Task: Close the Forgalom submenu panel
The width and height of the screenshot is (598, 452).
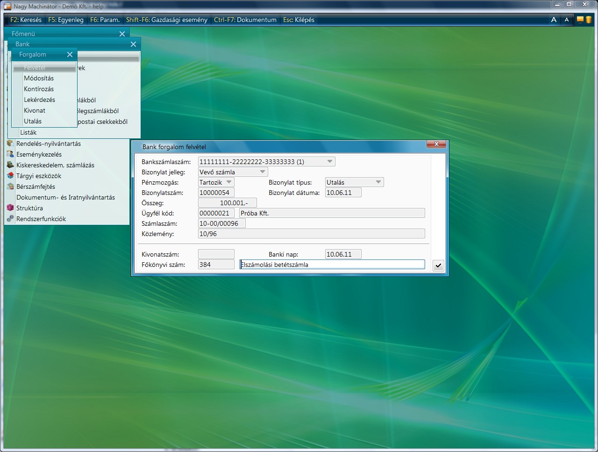Action: [x=70, y=55]
